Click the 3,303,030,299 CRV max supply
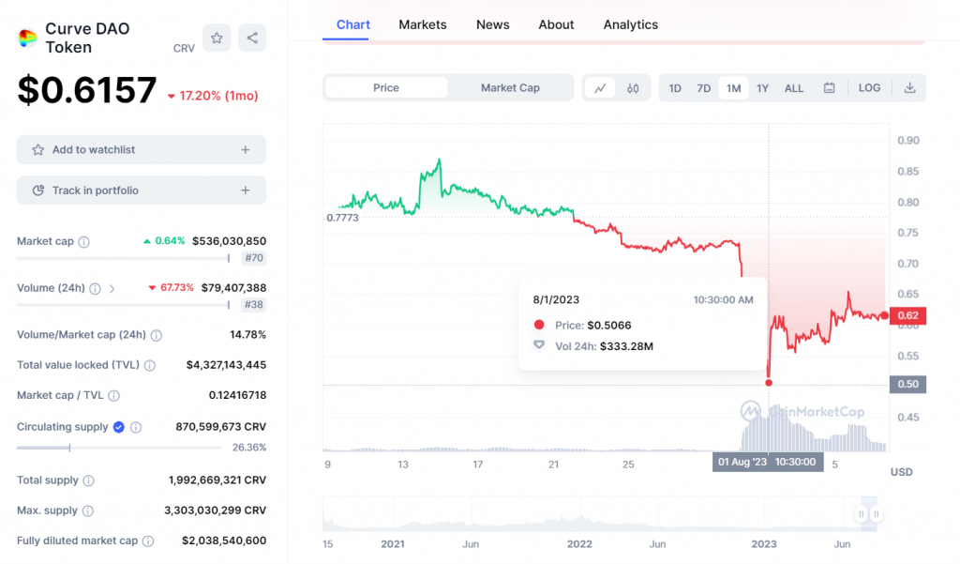This screenshot has height=564, width=960. coord(215,511)
